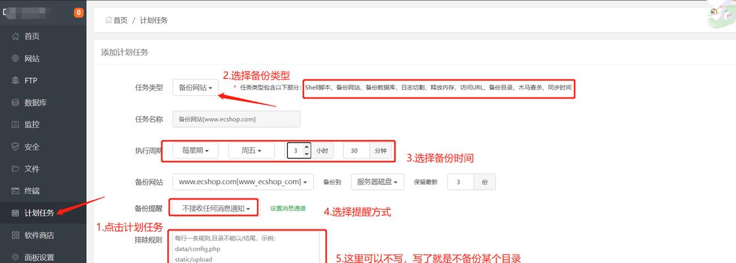Click the orange notification badge showing 0
The image size is (736, 263).
click(78, 12)
